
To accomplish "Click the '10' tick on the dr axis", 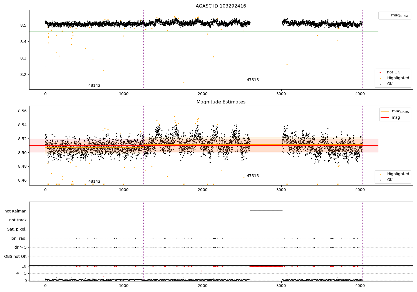I will pos(24,266).
